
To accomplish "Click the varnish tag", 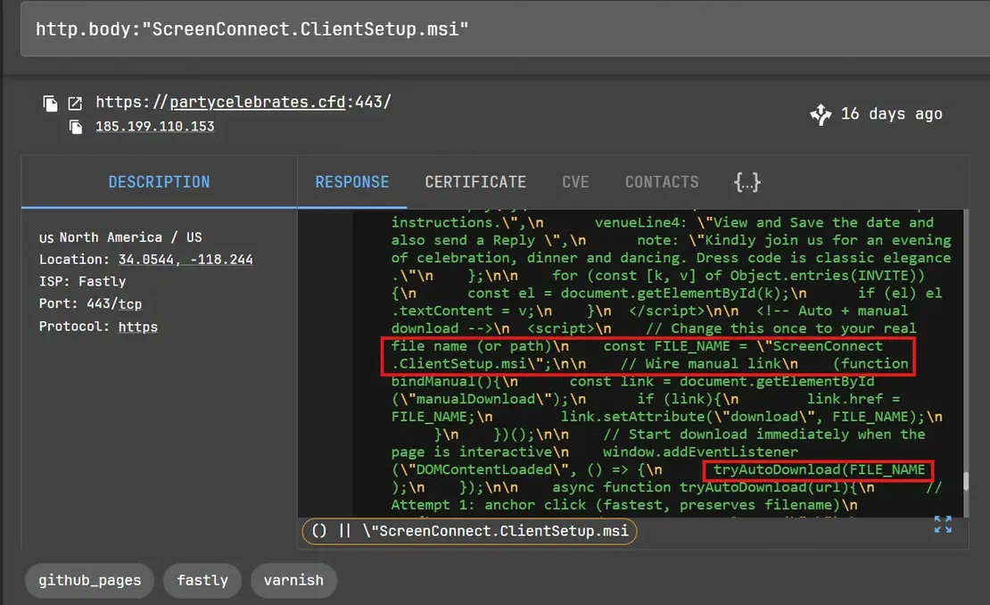I will click(293, 580).
